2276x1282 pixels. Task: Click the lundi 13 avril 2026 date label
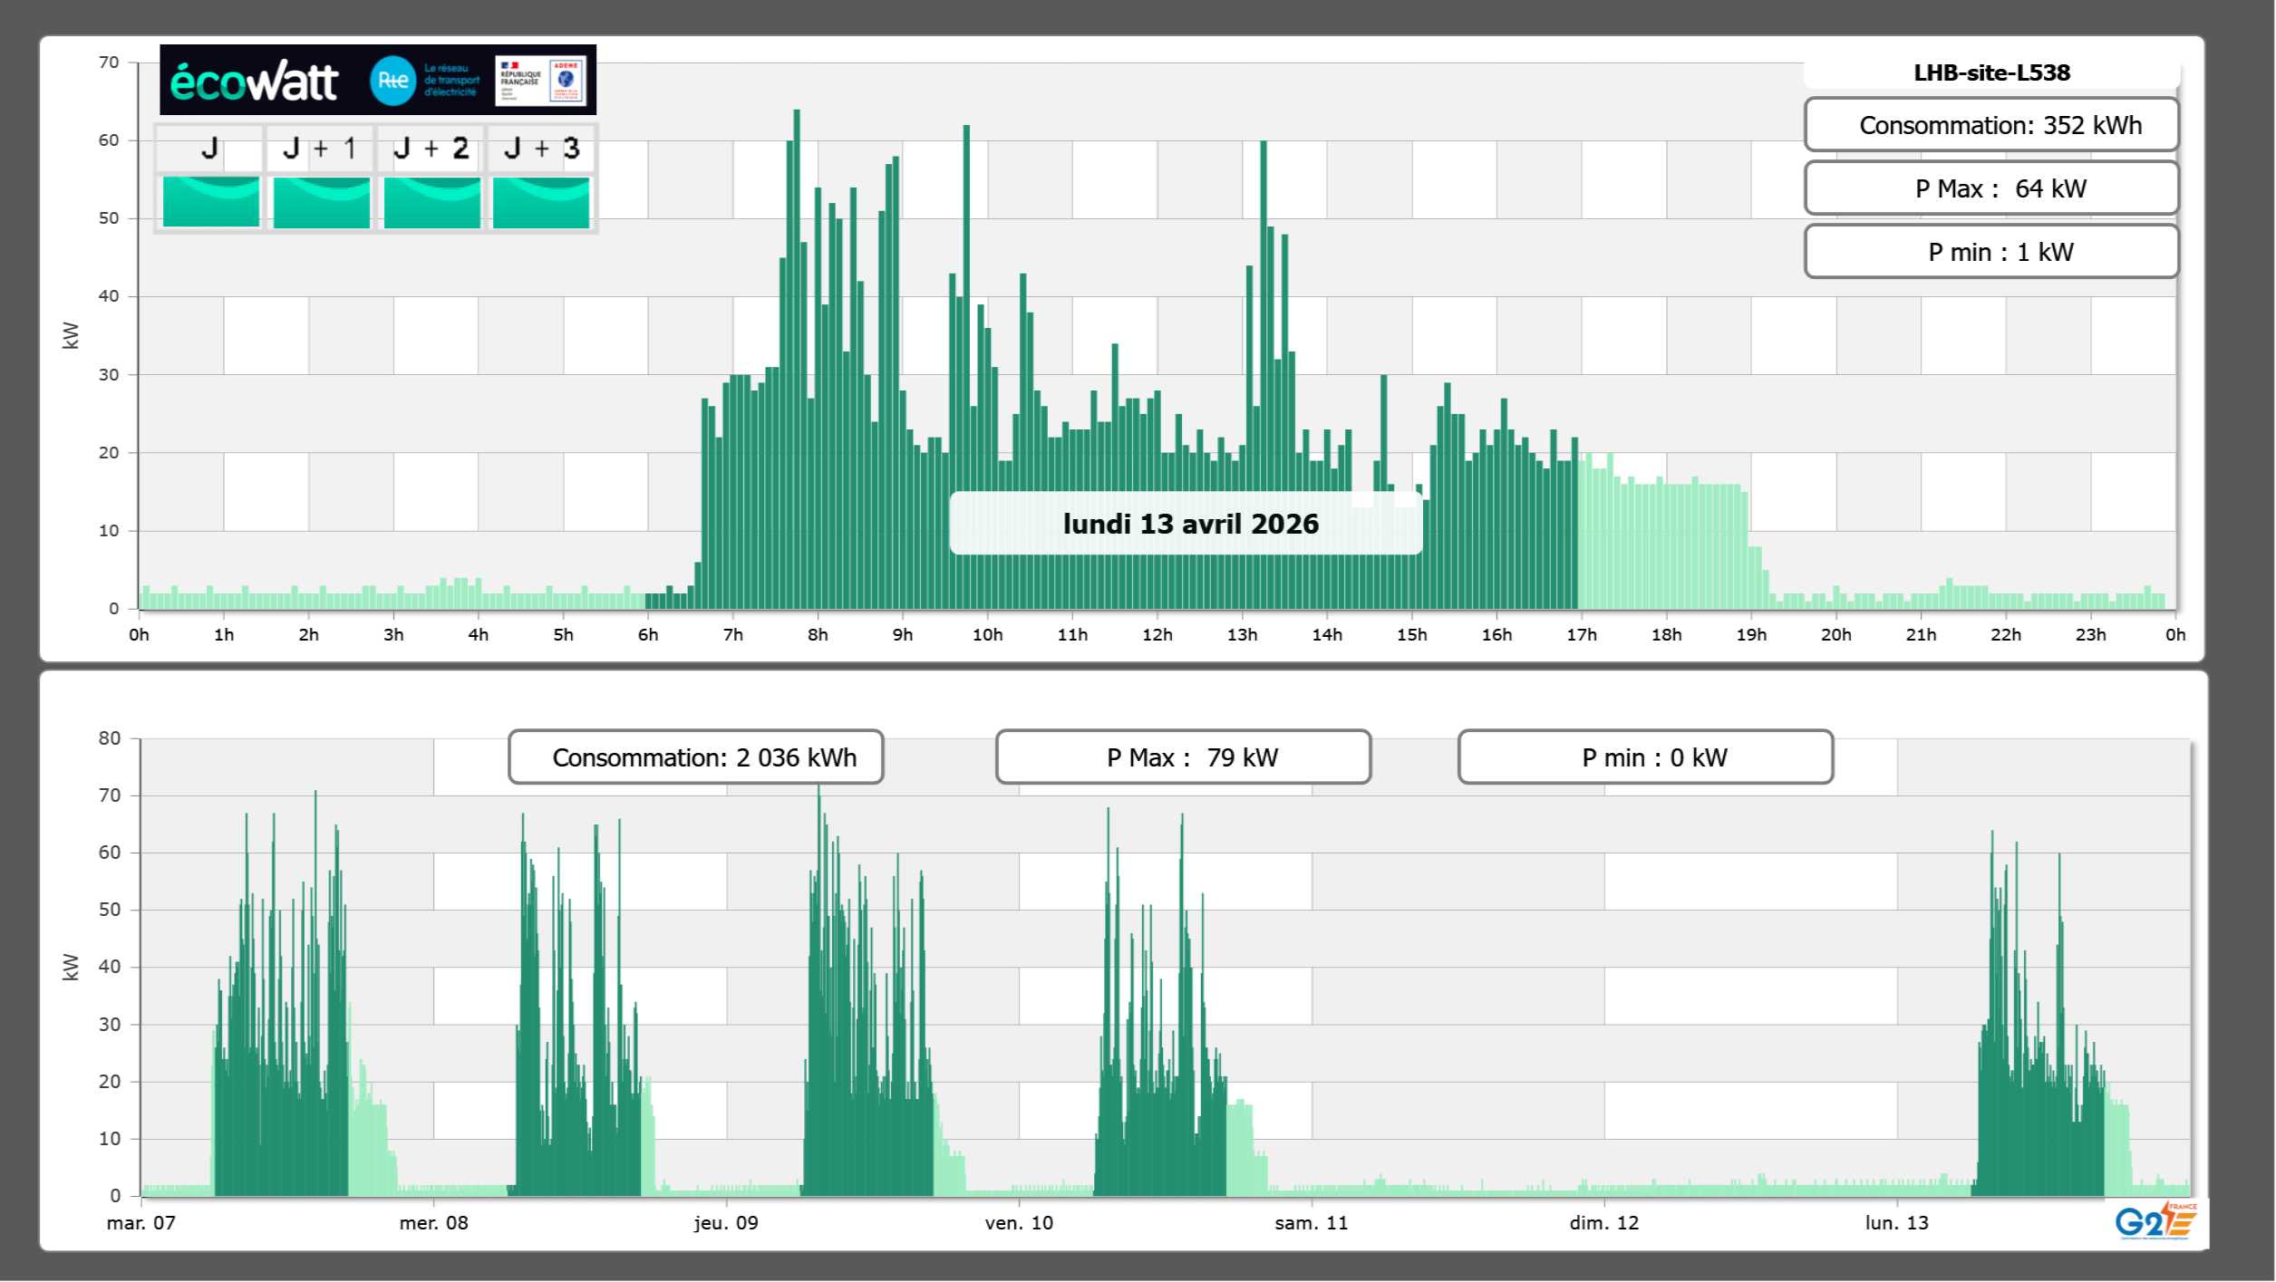point(1189,524)
